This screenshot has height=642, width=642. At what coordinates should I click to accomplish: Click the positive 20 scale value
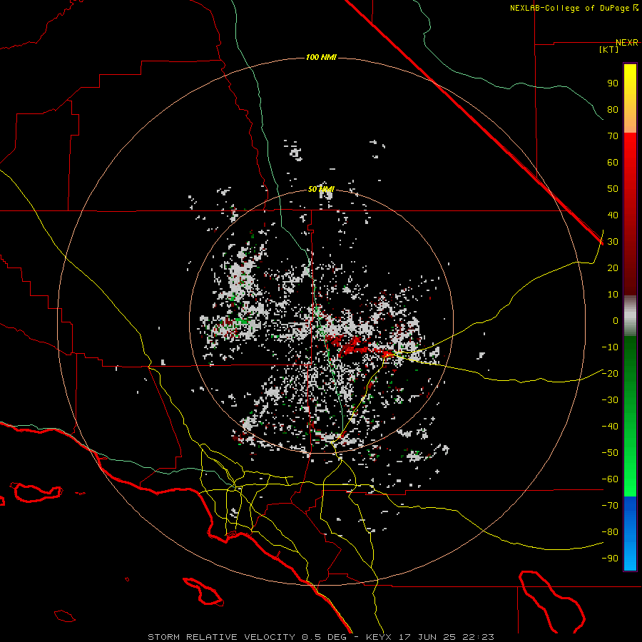613,268
